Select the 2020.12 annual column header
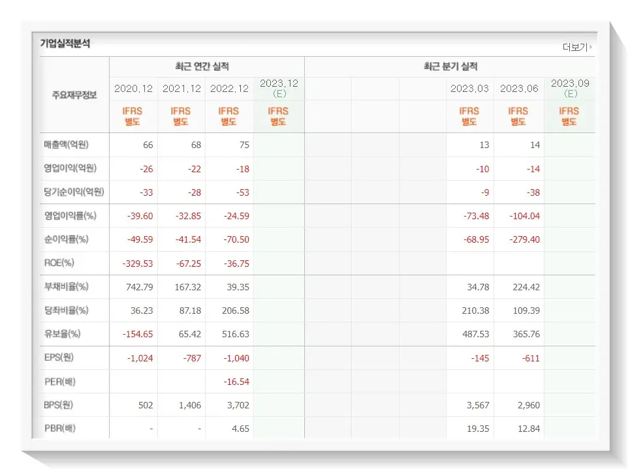The width and height of the screenshot is (630, 471). tap(133, 87)
